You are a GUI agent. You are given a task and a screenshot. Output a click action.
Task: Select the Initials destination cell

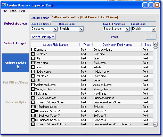point(117,67)
